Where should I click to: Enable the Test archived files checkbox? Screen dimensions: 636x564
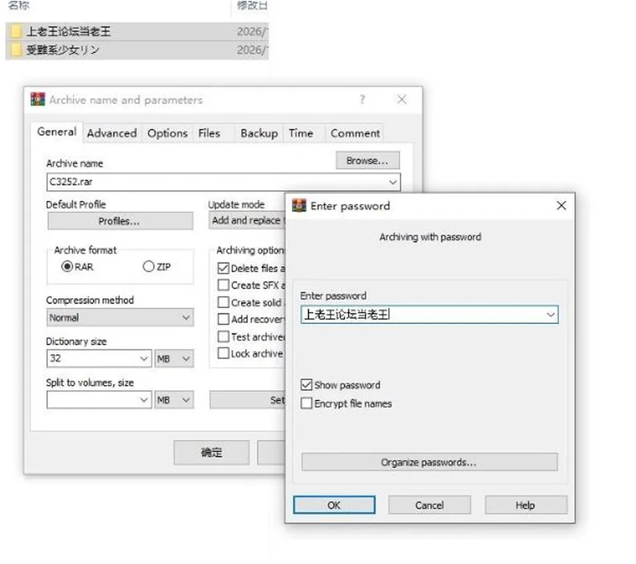pyautogui.click(x=223, y=337)
